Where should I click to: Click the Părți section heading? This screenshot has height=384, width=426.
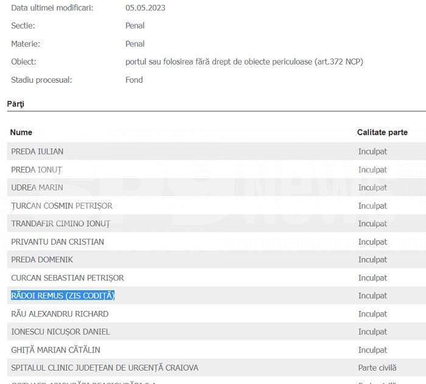[15, 104]
